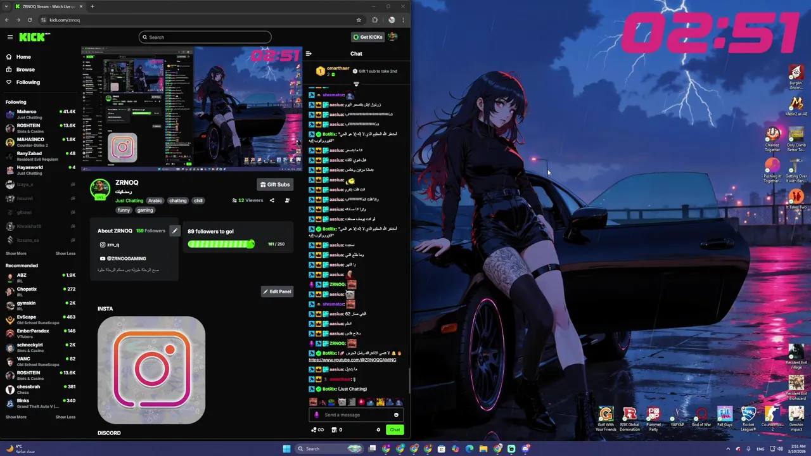
Task: Click the Arabic tag
Action: pyautogui.click(x=155, y=201)
